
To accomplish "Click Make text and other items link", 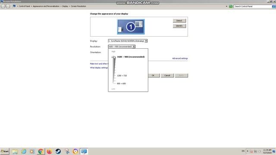I will 99,64.
